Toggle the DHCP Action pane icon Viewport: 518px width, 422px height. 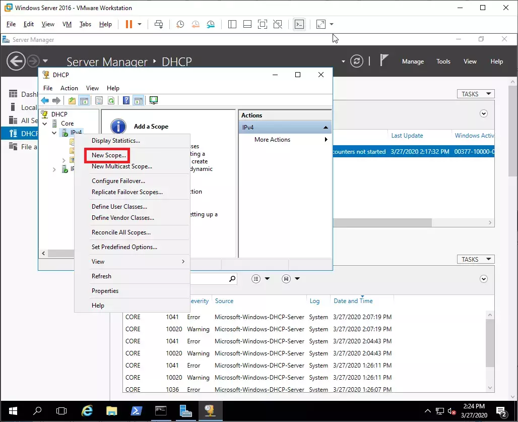139,100
